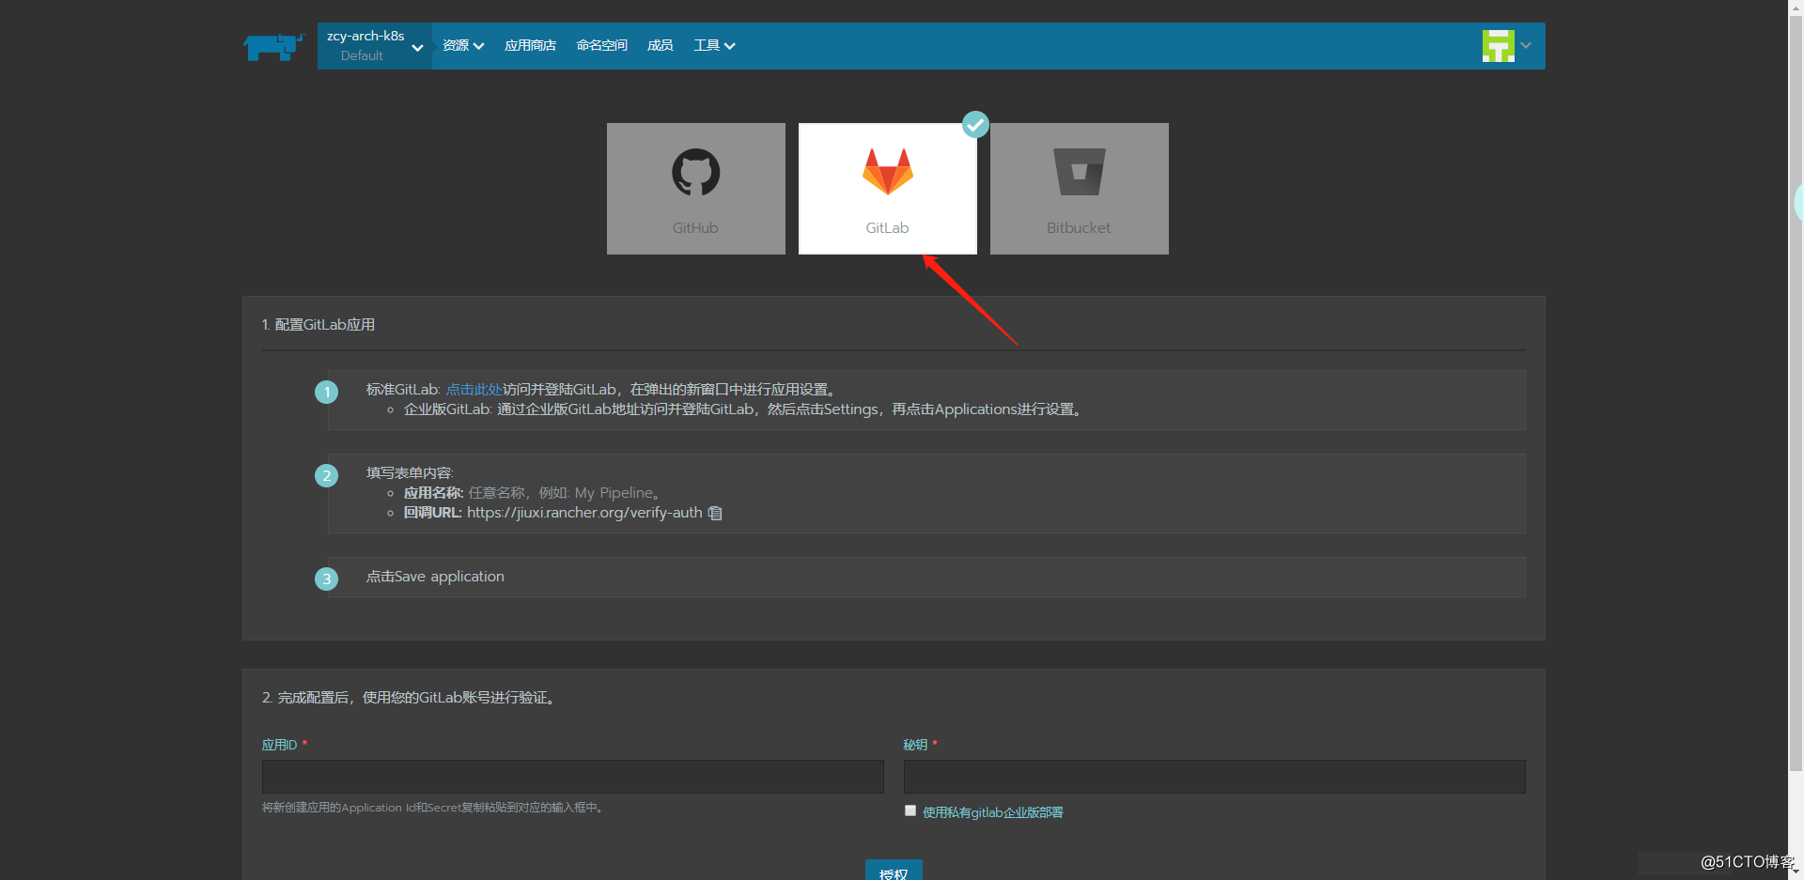Open the zcy-arch-k8s Default cluster dropdown
Viewport: 1804px width, 880px height.
pyautogui.click(x=375, y=46)
